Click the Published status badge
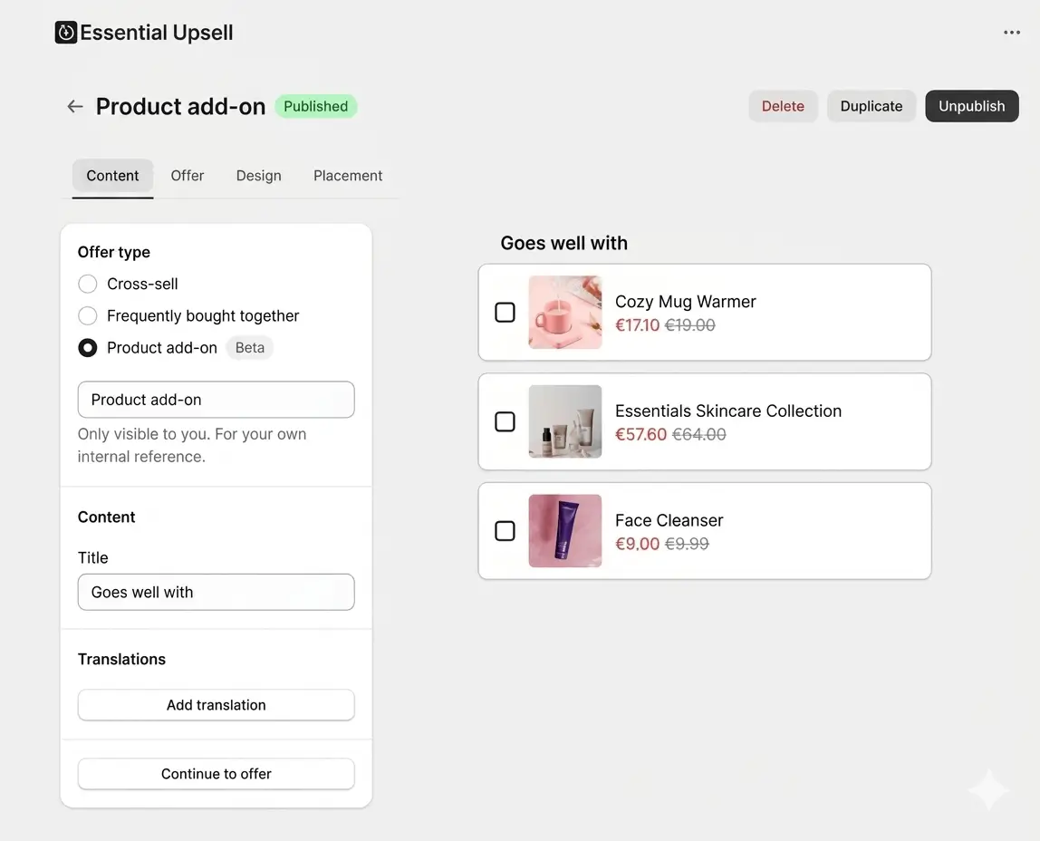 315,106
